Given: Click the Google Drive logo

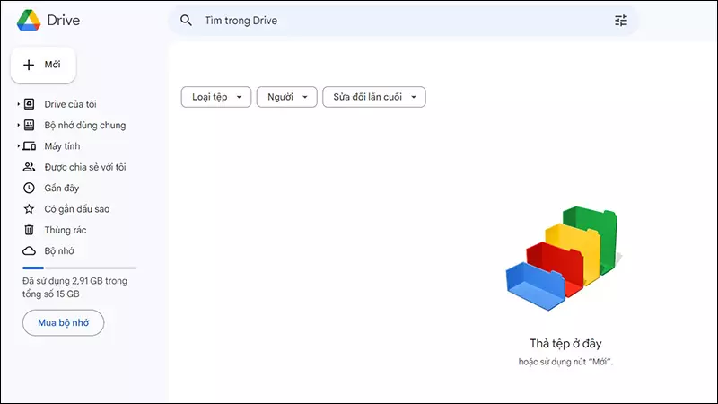Looking at the screenshot, I should (27, 20).
